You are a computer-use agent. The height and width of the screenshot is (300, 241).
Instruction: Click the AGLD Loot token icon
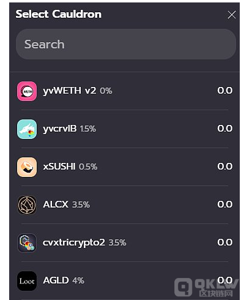click(27, 281)
